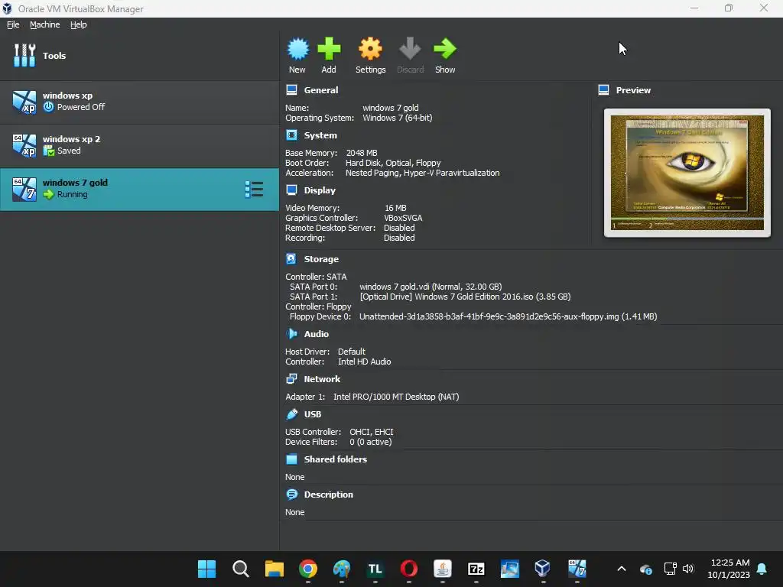Select the windows xp 2 Saved machine
The height and width of the screenshot is (587, 783).
click(139, 146)
